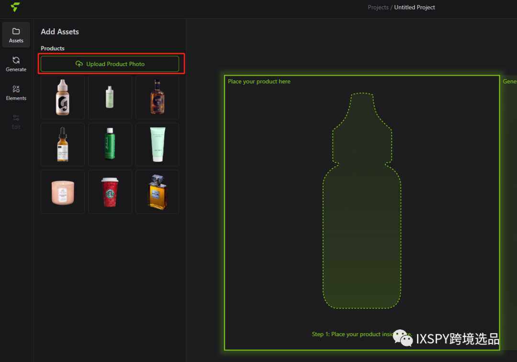Click the dashed bottle placeholder on canvas
Image resolution: width=517 pixels, height=362 pixels.
pyautogui.click(x=362, y=201)
